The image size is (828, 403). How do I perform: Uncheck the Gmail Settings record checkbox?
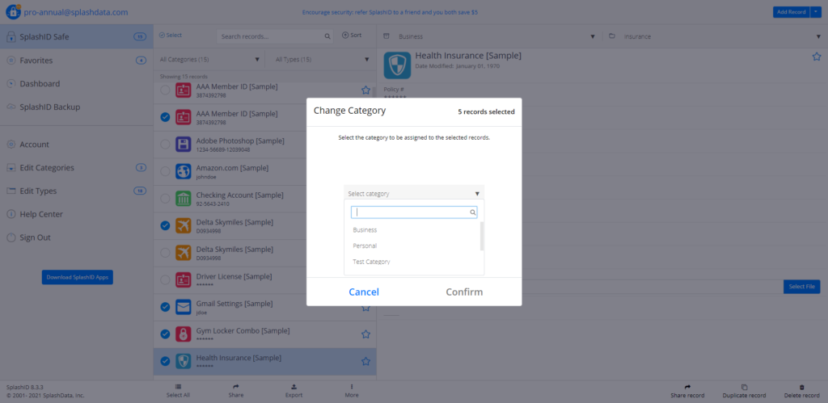tap(166, 307)
